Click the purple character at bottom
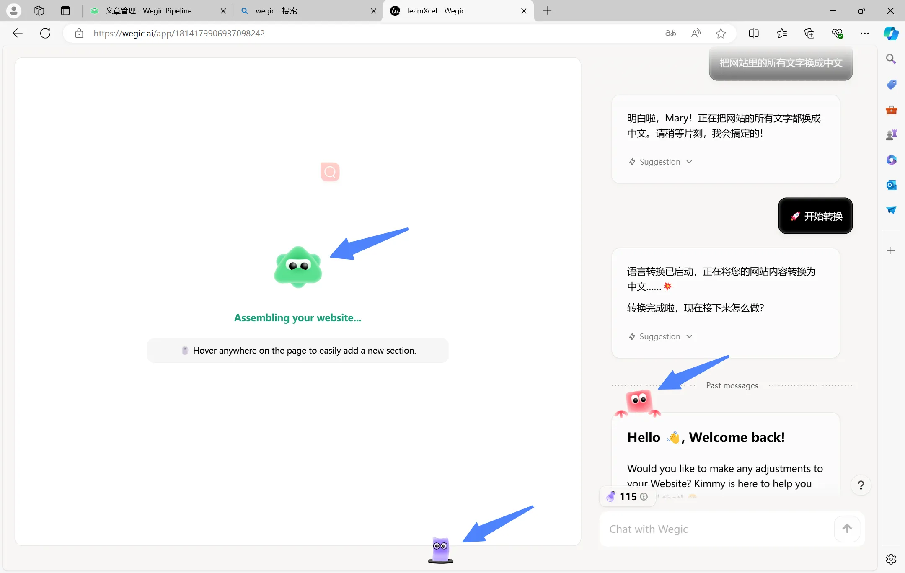 [x=440, y=550]
